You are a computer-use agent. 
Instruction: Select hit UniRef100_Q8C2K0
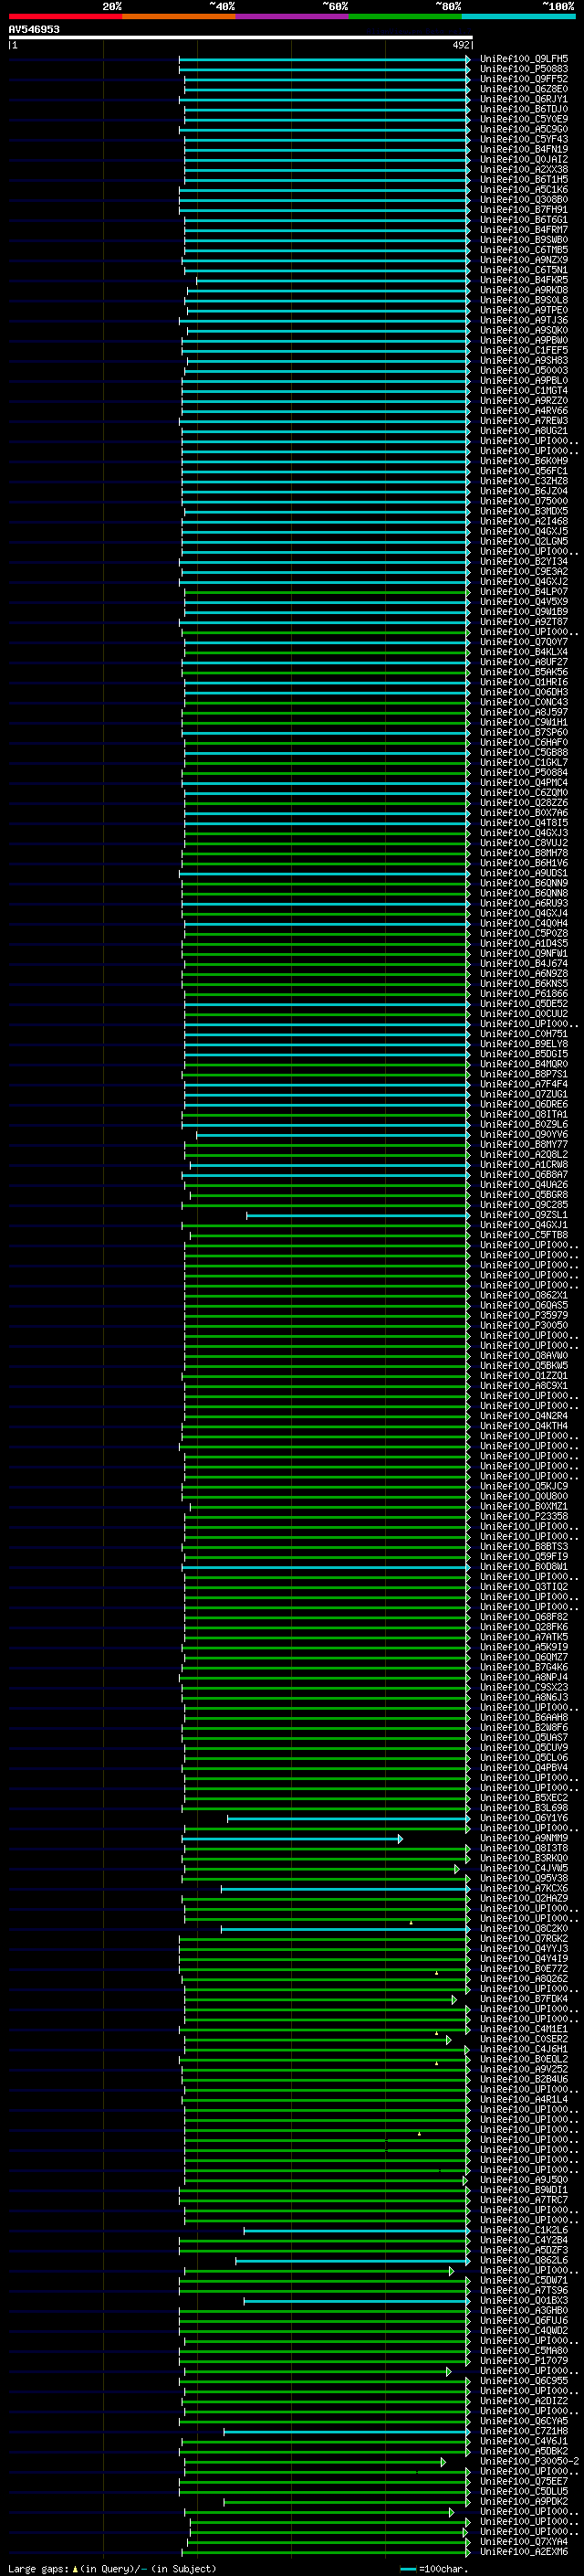tap(524, 1929)
